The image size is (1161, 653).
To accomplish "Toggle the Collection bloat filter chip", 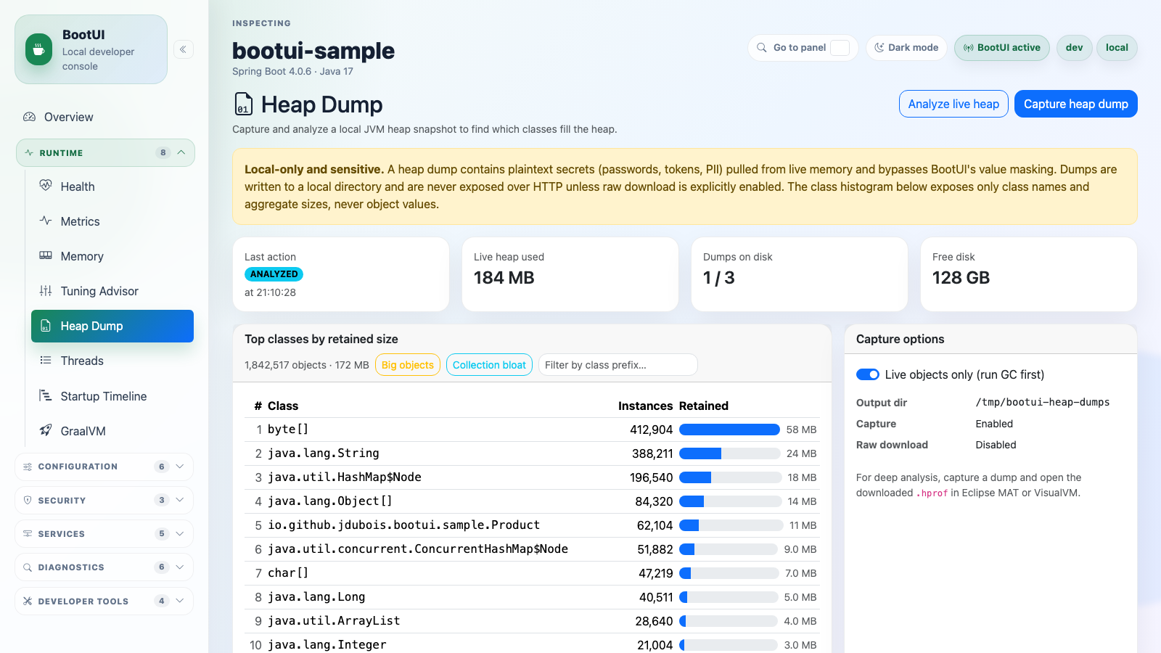I will pyautogui.click(x=489, y=365).
